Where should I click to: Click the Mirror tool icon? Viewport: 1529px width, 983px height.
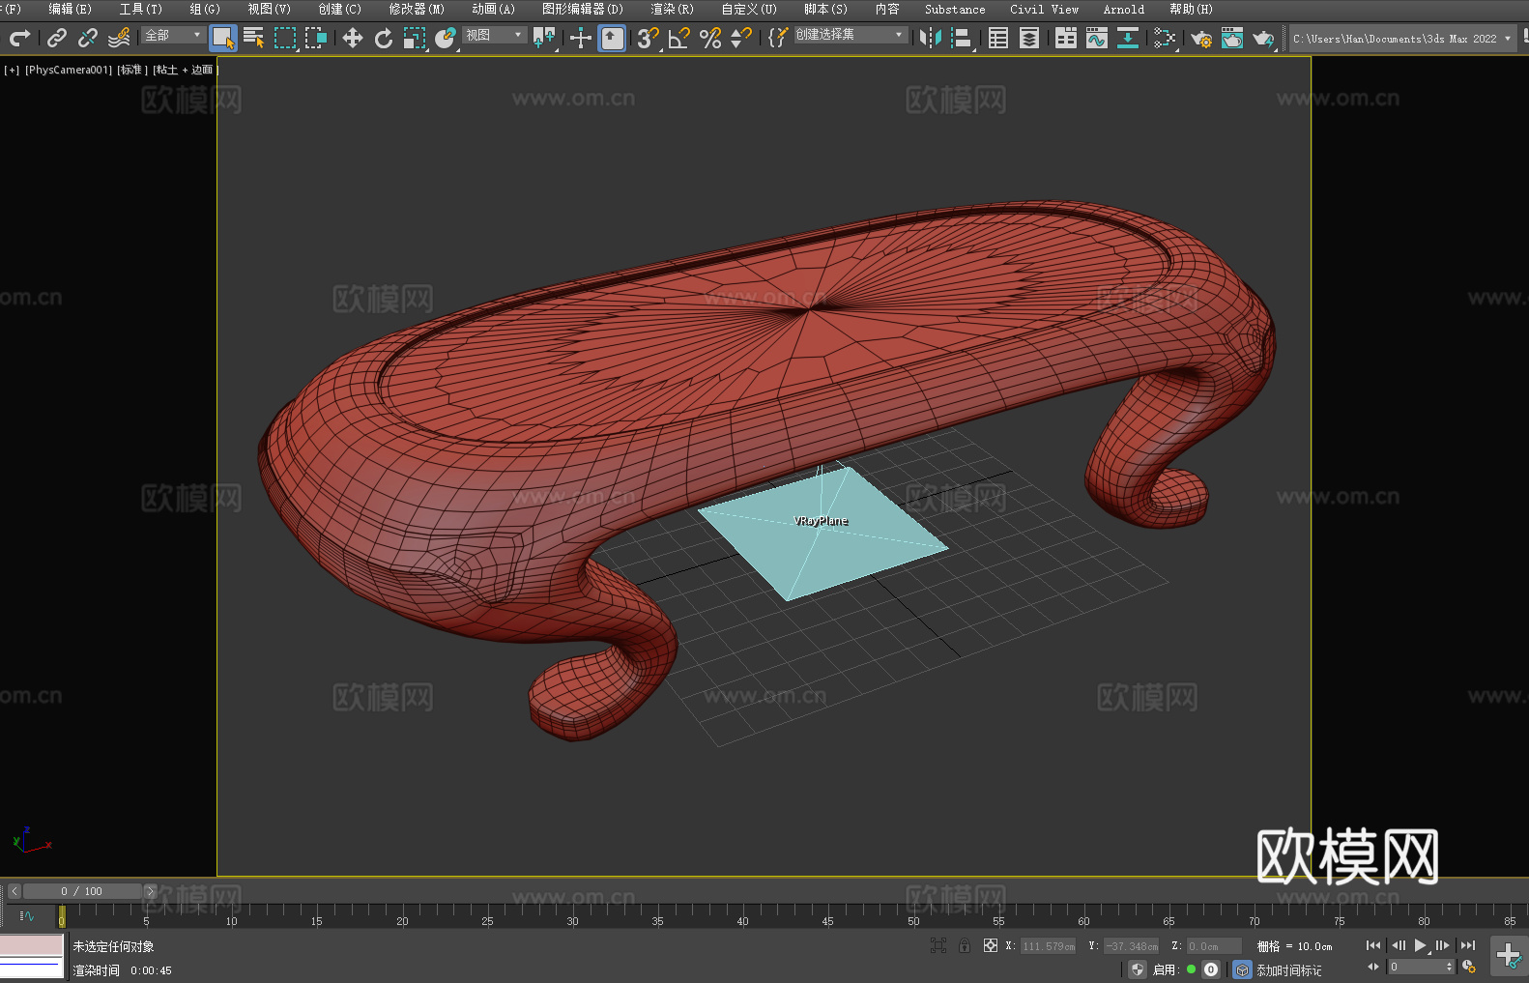tap(931, 38)
